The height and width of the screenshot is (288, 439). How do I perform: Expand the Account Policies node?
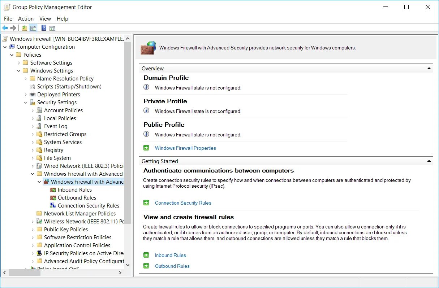click(33, 110)
